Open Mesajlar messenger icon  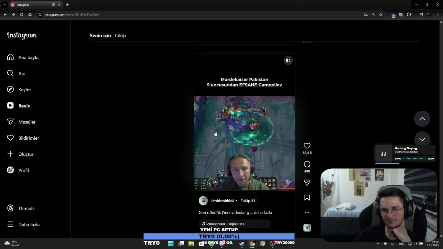10,122
